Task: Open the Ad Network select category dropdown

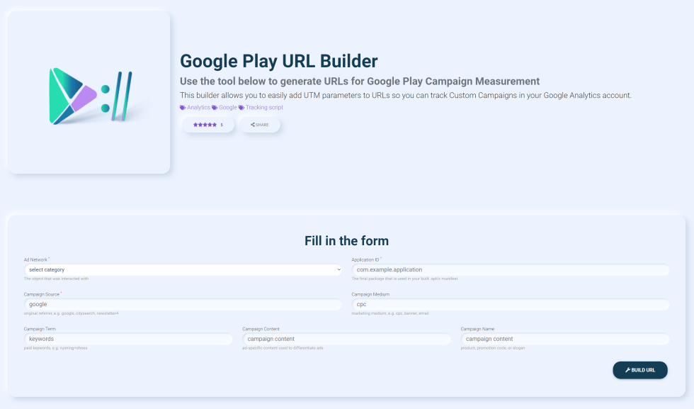Action: (x=183, y=270)
